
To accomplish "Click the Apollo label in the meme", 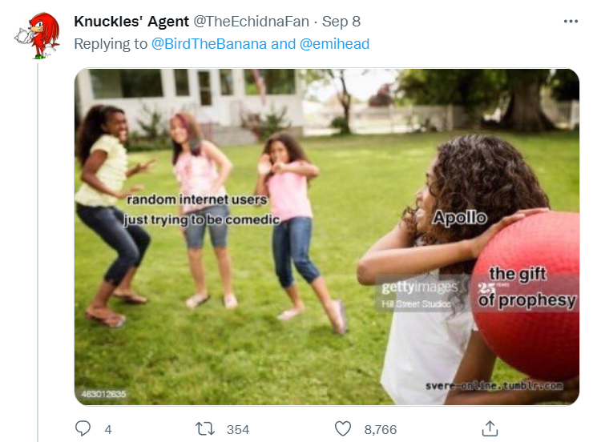I will coord(460,218).
